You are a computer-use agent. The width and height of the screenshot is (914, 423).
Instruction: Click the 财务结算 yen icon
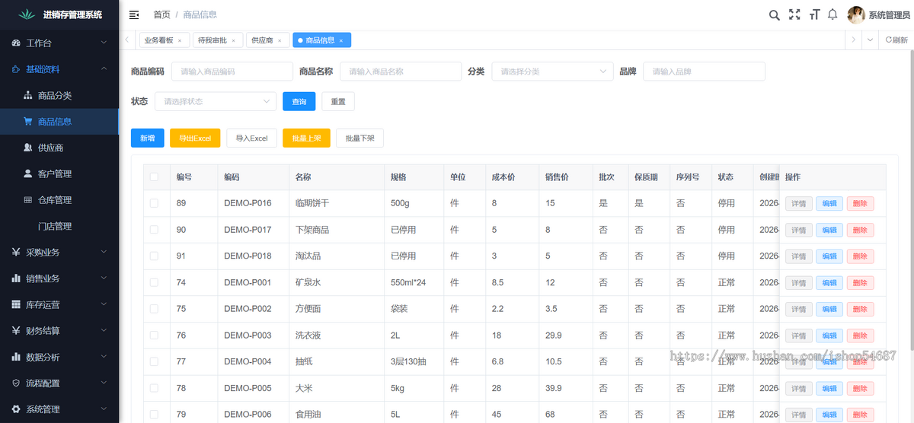click(x=16, y=330)
